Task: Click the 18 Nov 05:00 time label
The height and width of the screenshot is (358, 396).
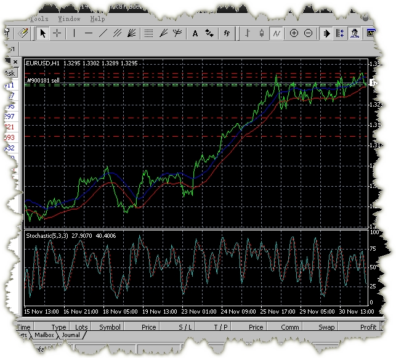Action: 120,312
